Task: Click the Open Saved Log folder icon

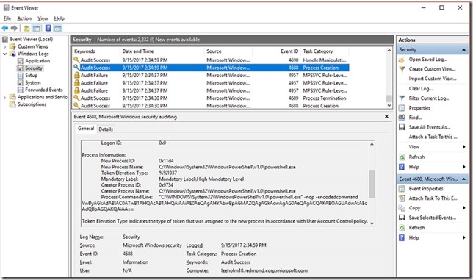Action: 402,60
